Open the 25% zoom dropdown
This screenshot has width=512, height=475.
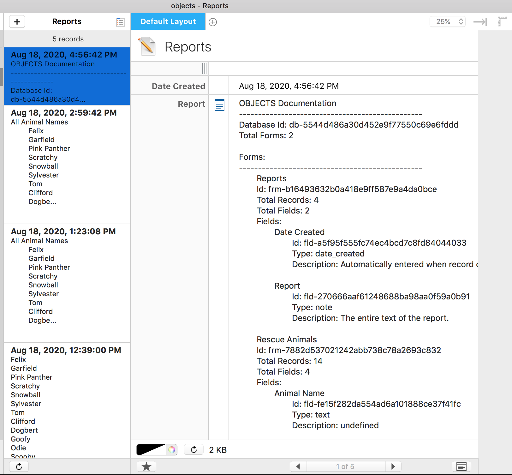point(447,22)
